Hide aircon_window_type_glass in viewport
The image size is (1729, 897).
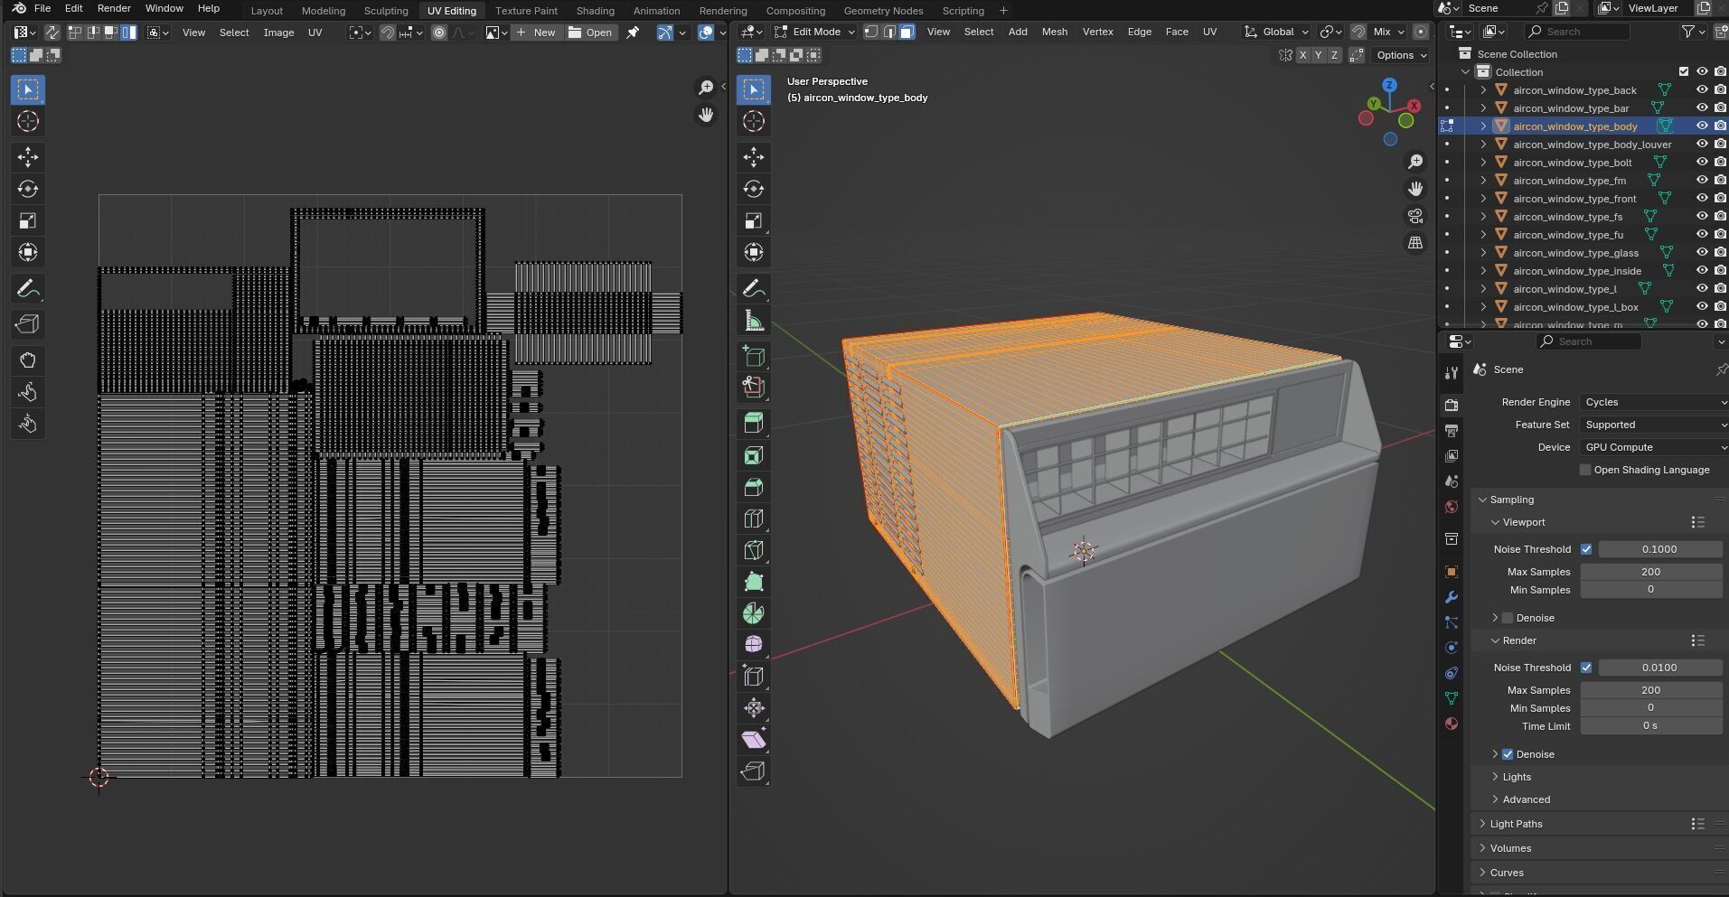coord(1702,253)
